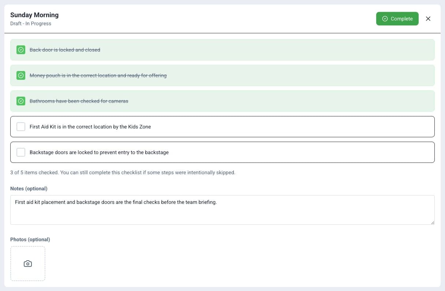Click the green Complete button
445x291 pixels.
click(397, 19)
